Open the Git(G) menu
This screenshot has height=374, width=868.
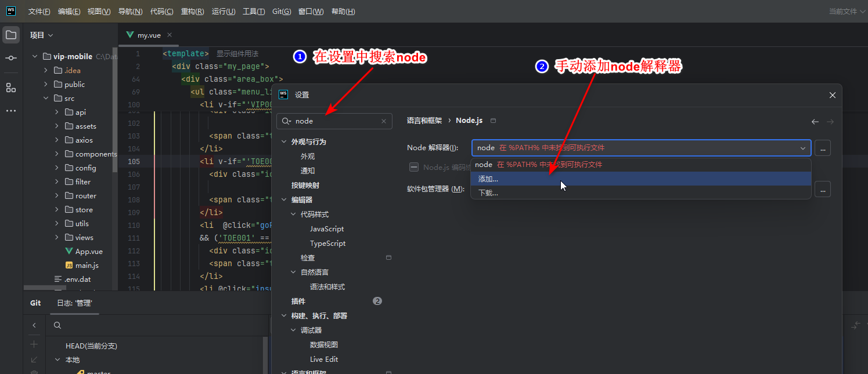click(282, 11)
